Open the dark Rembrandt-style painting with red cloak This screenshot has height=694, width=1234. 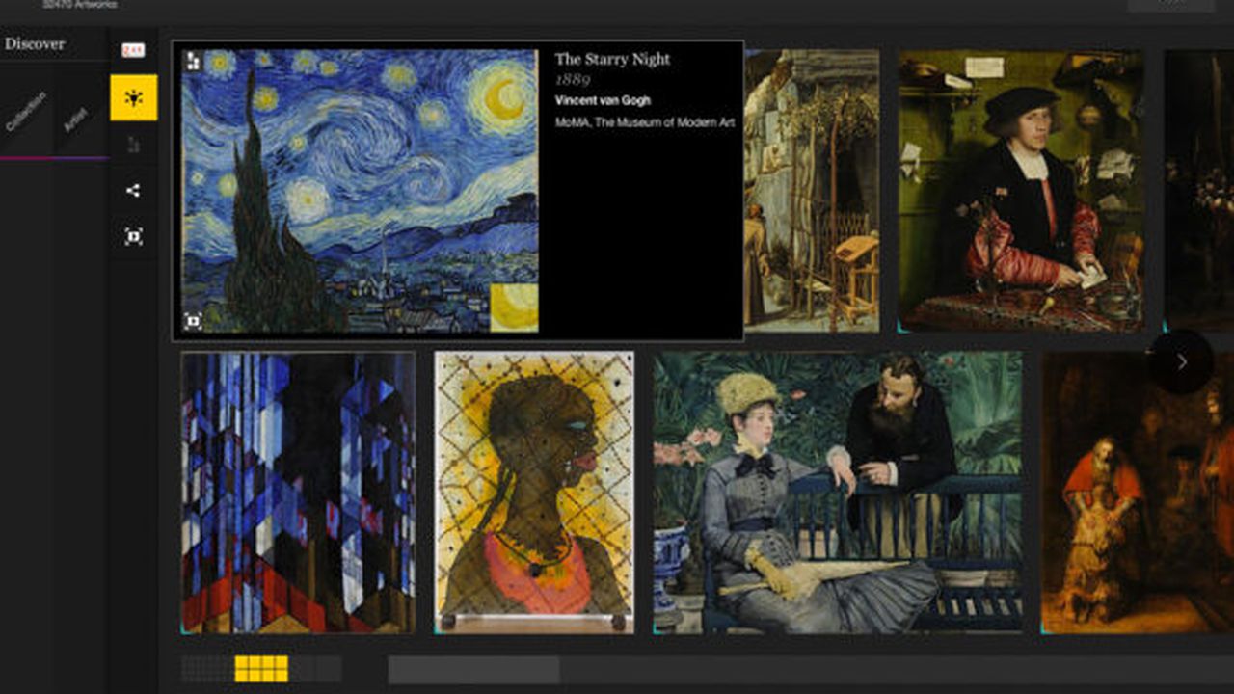(x=1138, y=493)
